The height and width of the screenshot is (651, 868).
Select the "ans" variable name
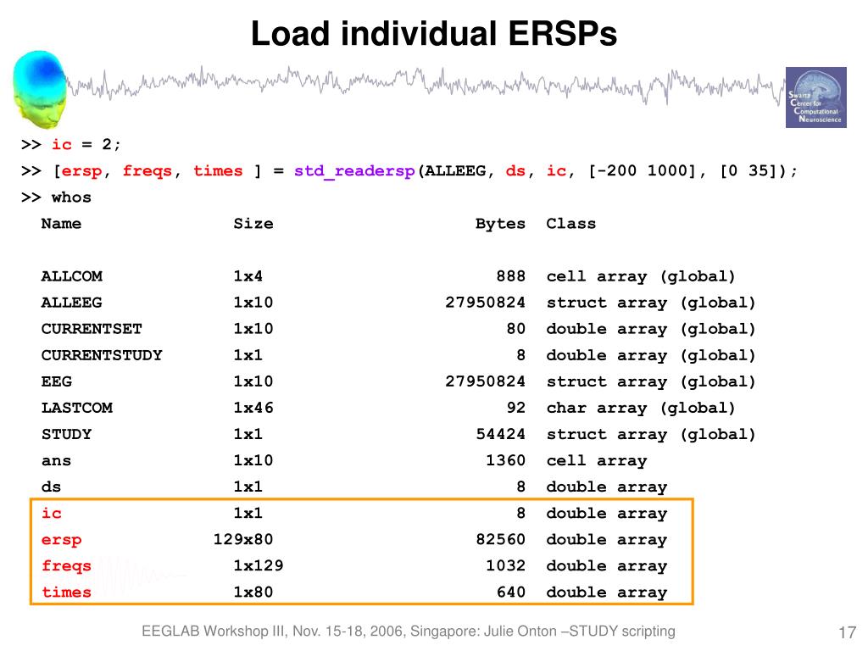coord(57,460)
